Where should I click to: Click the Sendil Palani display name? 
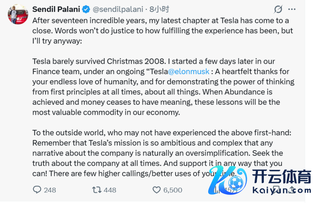click(56, 9)
